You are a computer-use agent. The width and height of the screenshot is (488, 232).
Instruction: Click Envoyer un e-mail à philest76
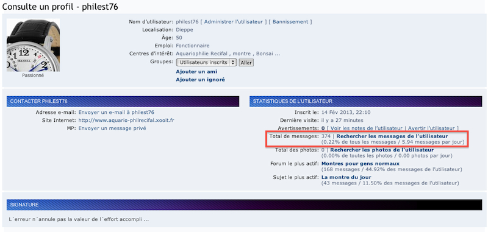click(x=116, y=112)
